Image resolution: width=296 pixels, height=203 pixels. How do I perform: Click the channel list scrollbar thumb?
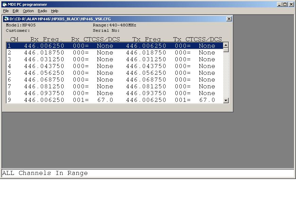point(226,50)
